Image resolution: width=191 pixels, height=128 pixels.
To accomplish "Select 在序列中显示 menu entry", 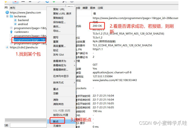I will [61, 76].
